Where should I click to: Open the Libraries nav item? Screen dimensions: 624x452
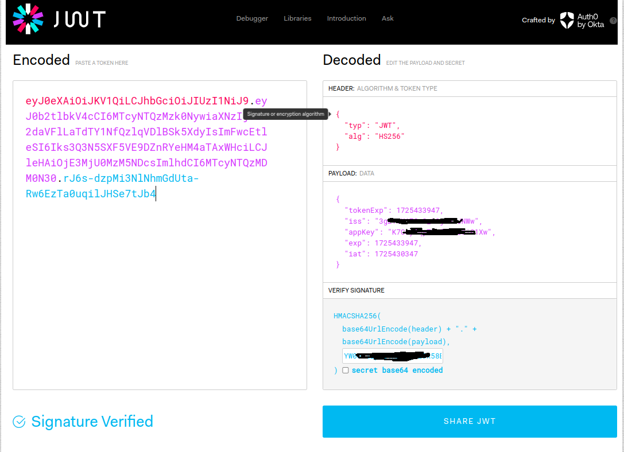297,18
